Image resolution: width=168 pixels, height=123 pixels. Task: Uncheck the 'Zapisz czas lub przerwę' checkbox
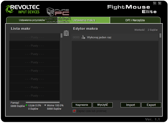click(74, 111)
